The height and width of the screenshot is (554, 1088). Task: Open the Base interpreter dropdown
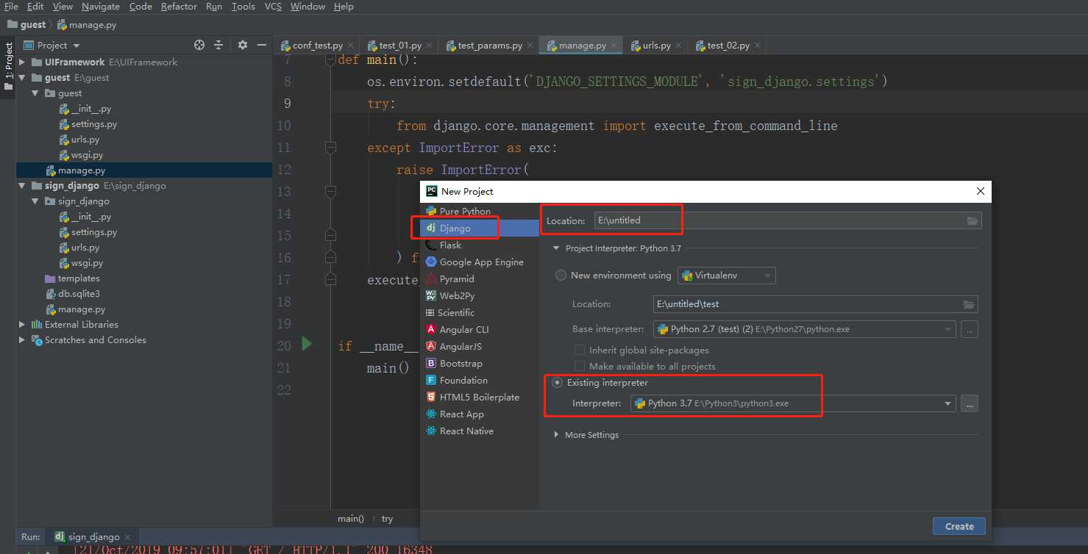(x=805, y=329)
